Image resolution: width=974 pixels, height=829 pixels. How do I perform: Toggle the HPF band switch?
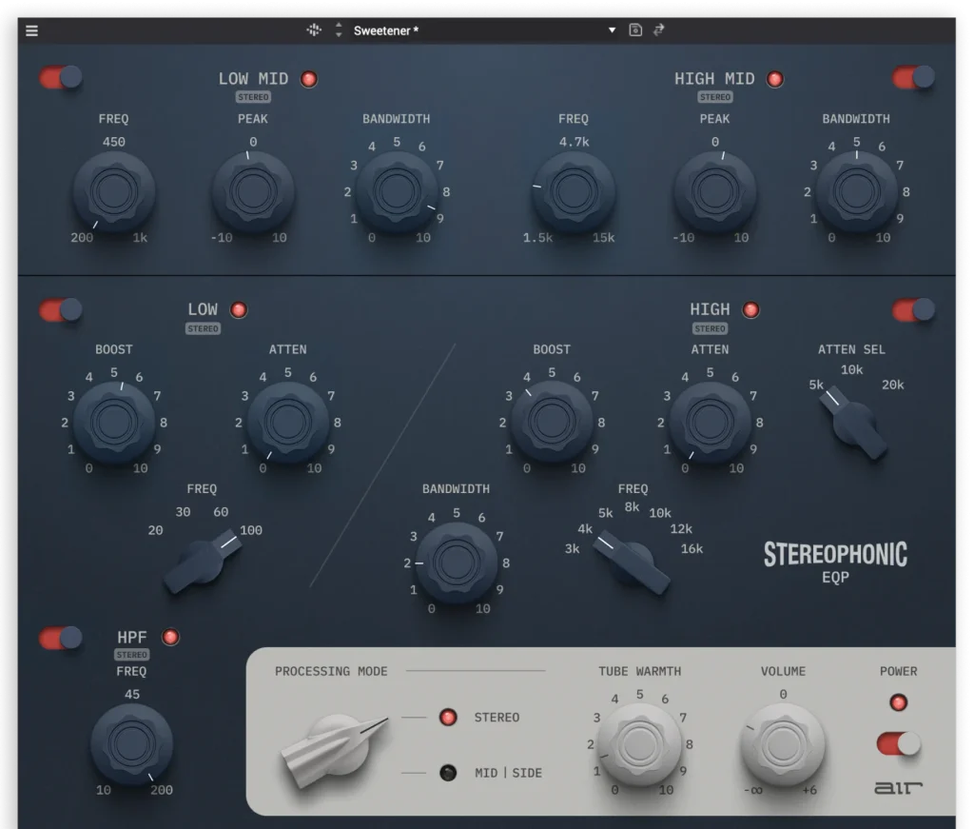[61, 638]
